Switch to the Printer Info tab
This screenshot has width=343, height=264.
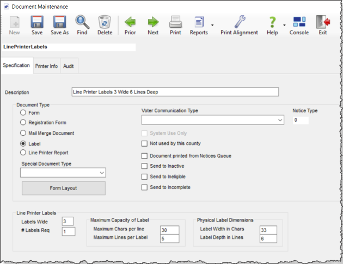tap(46, 66)
